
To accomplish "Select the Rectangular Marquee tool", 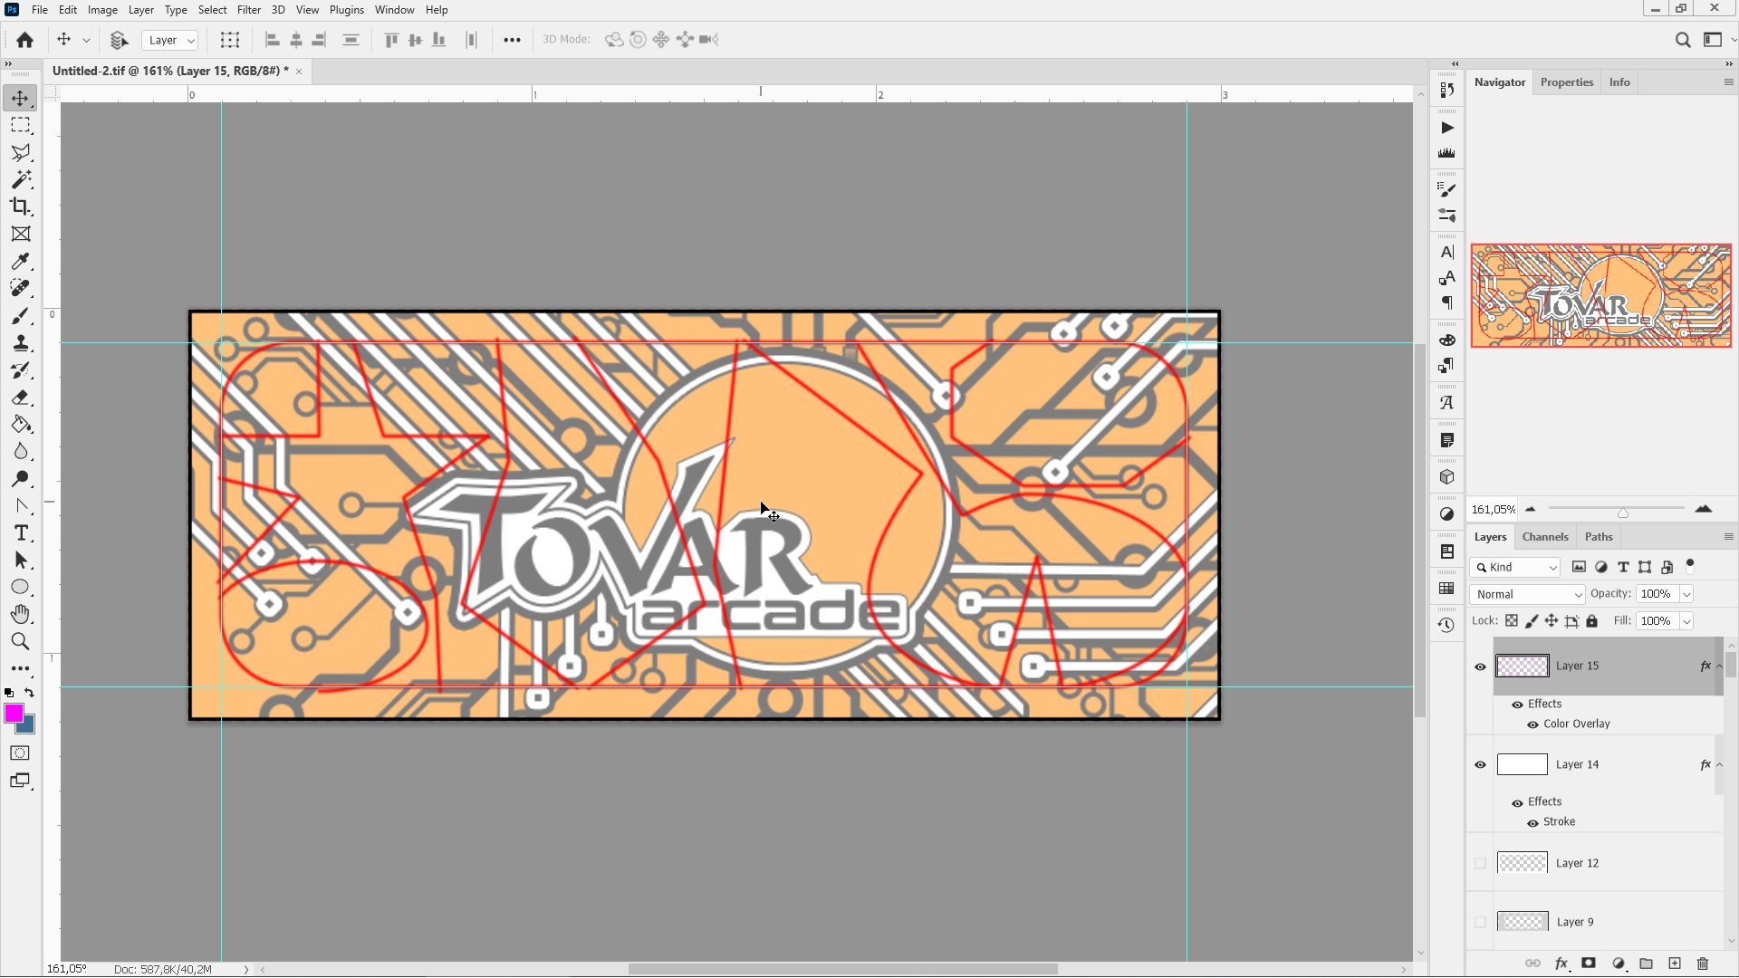I will [x=20, y=125].
